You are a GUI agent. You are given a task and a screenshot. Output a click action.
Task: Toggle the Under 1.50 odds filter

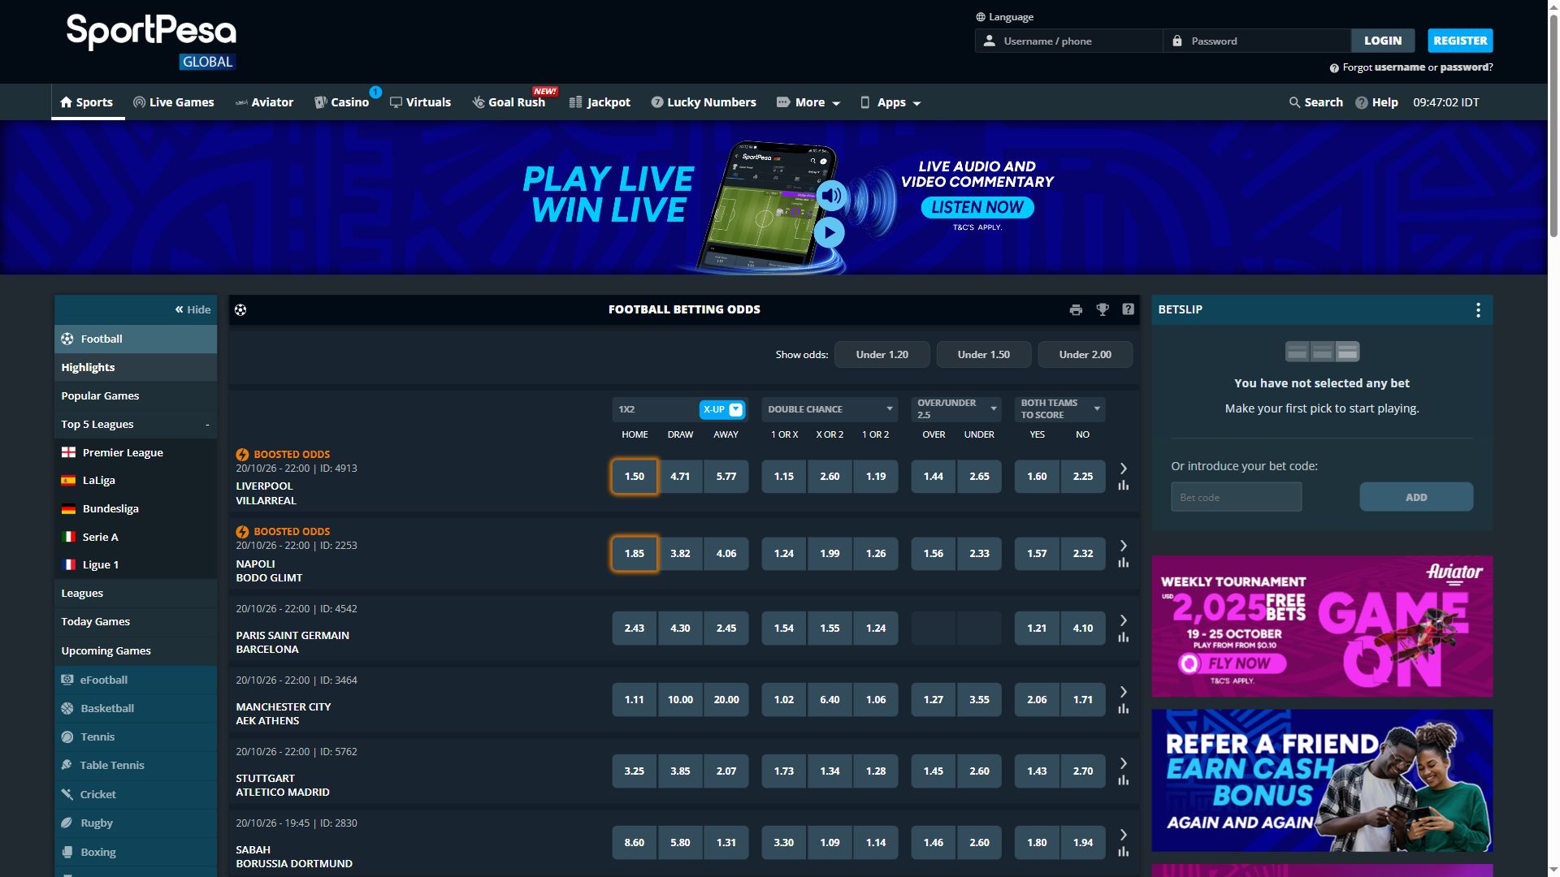[x=983, y=355]
